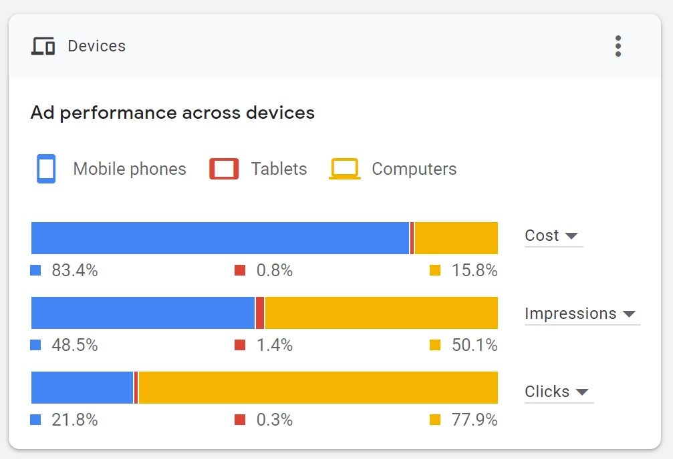Click the yellow swatch beside 77.9%
Screen dimensions: 673x459
(x=435, y=420)
